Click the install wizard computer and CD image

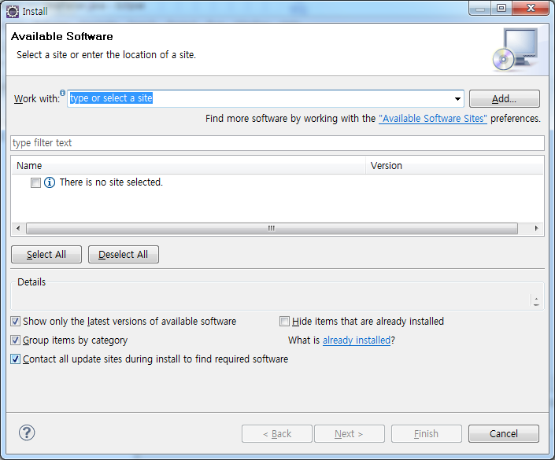pos(516,49)
